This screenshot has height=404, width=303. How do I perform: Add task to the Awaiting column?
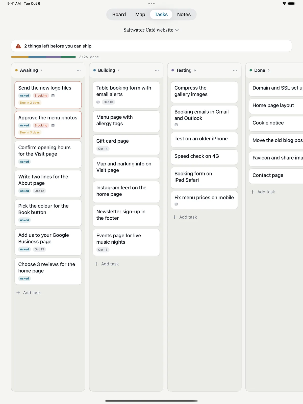pos(29,293)
